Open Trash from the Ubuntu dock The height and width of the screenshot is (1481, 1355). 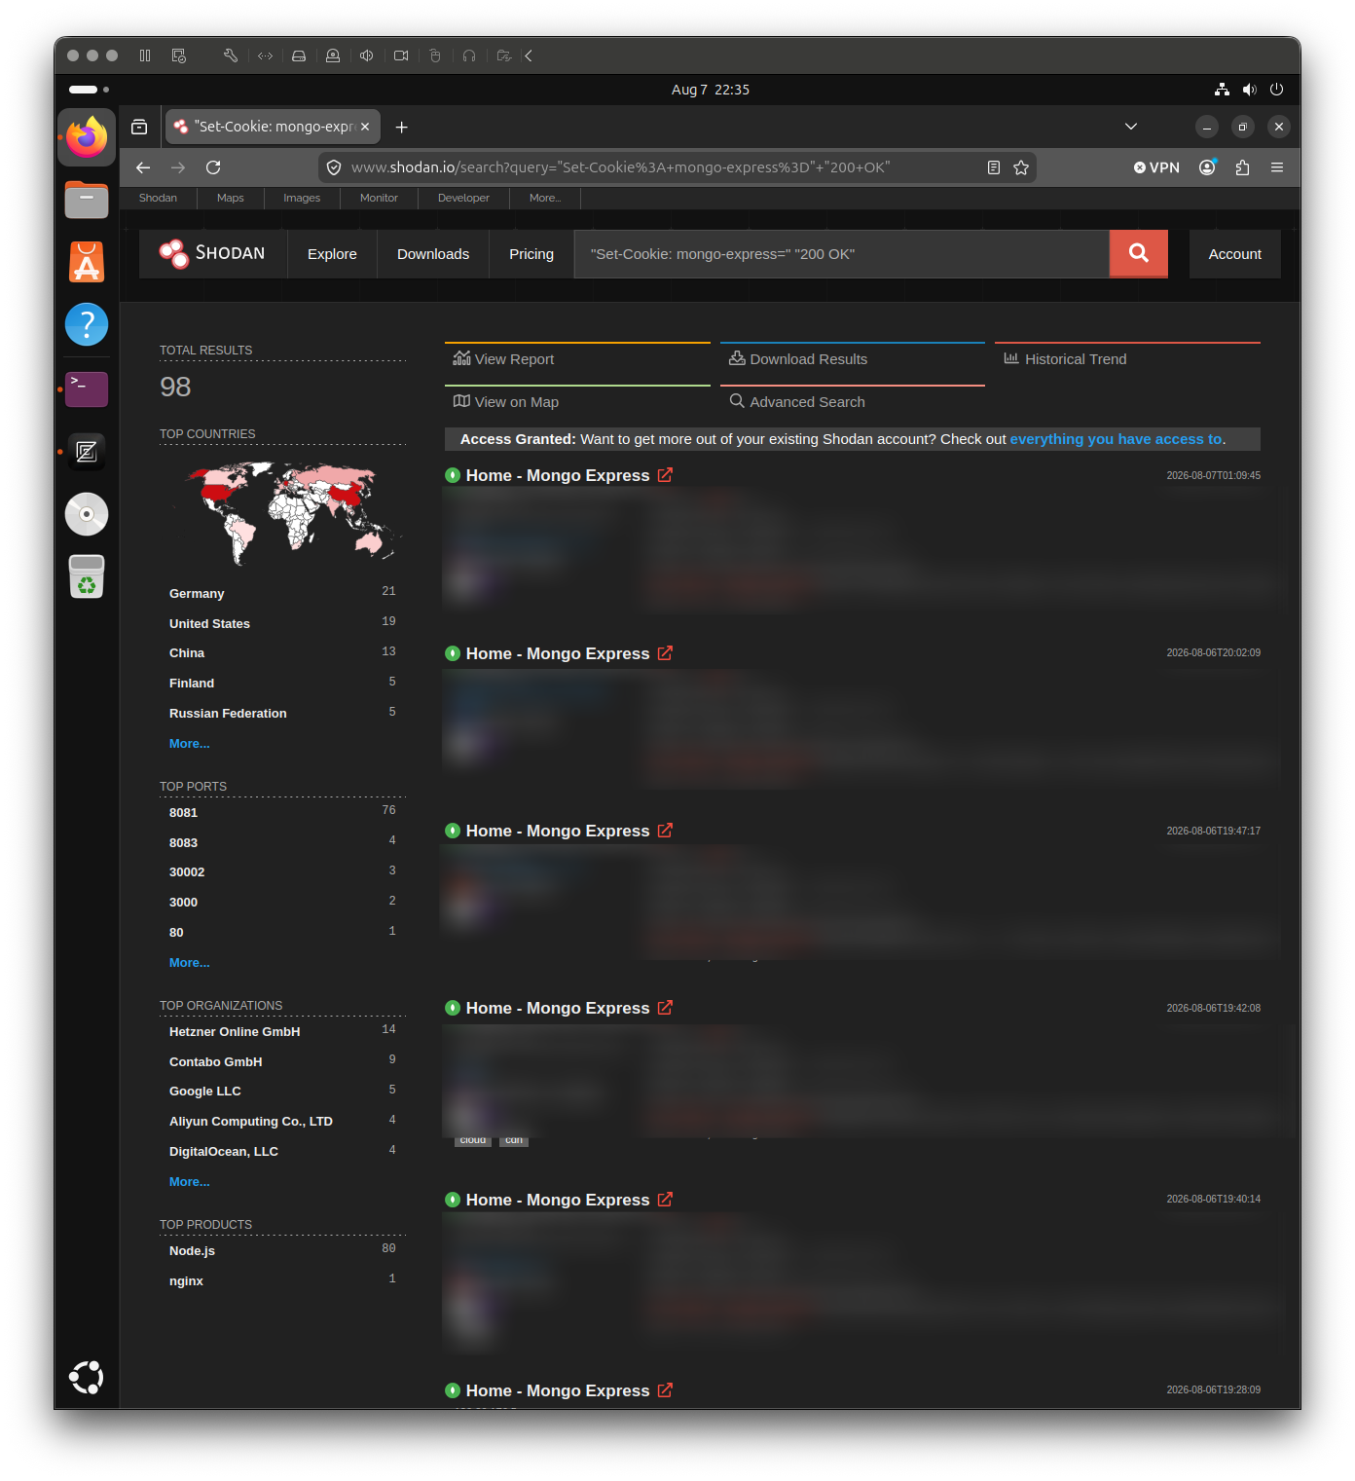point(87,576)
